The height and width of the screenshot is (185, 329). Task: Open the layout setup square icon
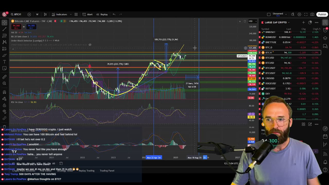[269, 14]
